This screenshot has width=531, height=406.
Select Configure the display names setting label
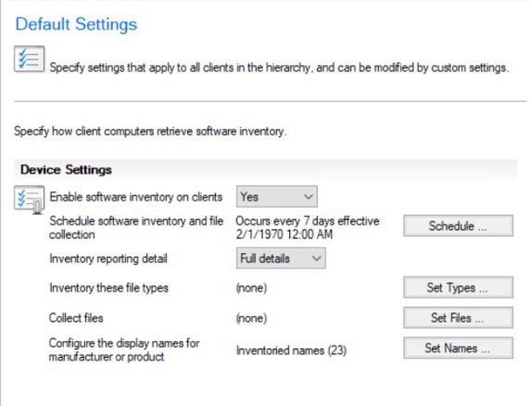pyautogui.click(x=124, y=349)
